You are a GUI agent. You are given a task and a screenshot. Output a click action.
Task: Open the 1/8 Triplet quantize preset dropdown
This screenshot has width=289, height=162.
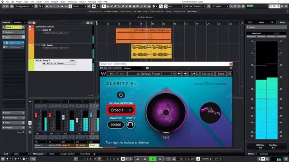point(220,6)
